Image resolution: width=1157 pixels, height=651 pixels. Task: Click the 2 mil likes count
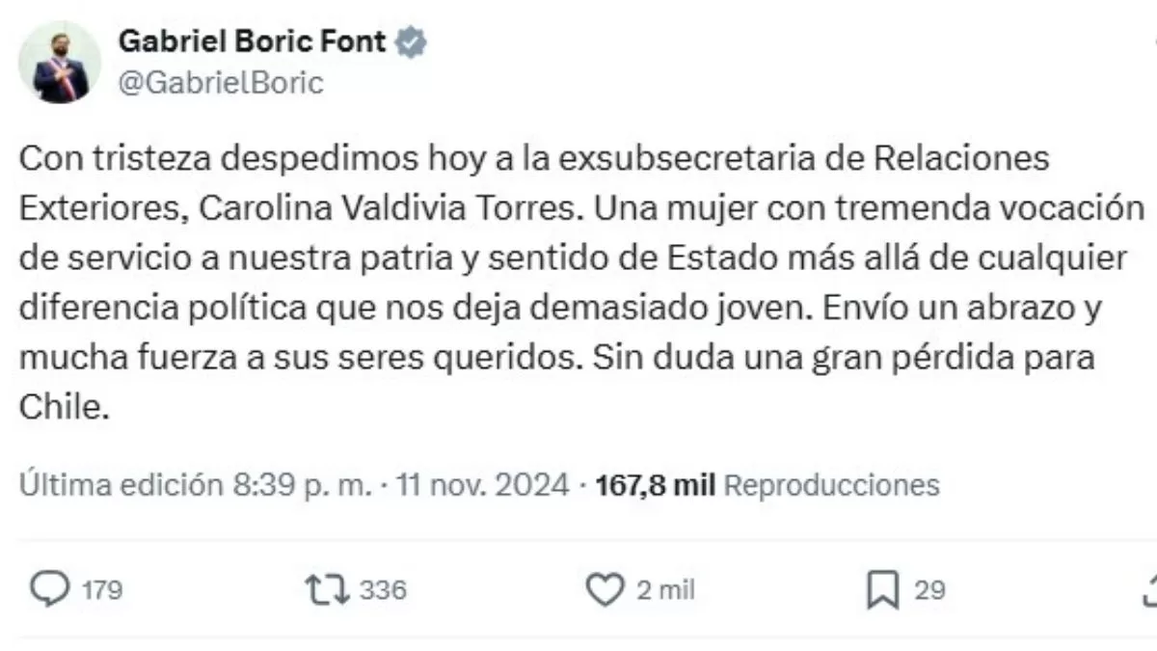coord(665,590)
